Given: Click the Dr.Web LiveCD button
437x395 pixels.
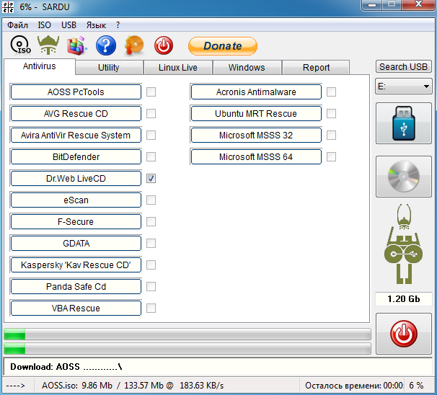Looking at the screenshot, I should tap(76, 179).
